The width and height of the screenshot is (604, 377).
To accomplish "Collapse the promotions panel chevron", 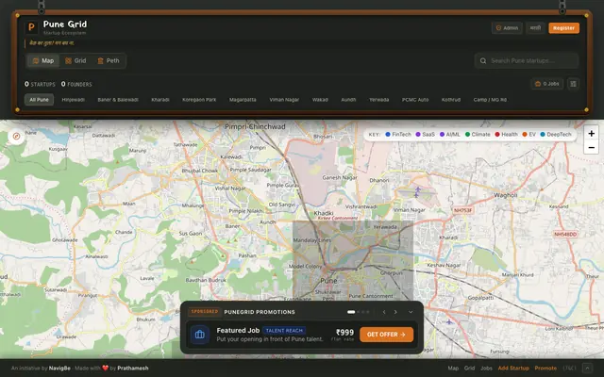I will [x=411, y=312].
